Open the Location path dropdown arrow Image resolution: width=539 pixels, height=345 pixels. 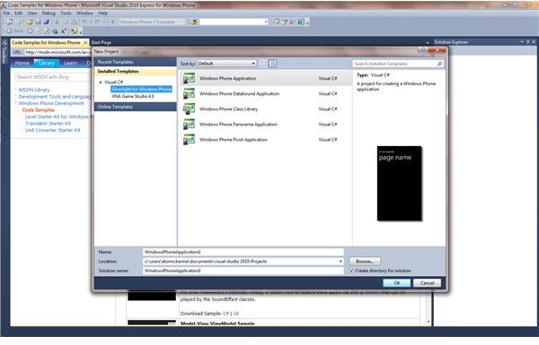click(x=340, y=262)
